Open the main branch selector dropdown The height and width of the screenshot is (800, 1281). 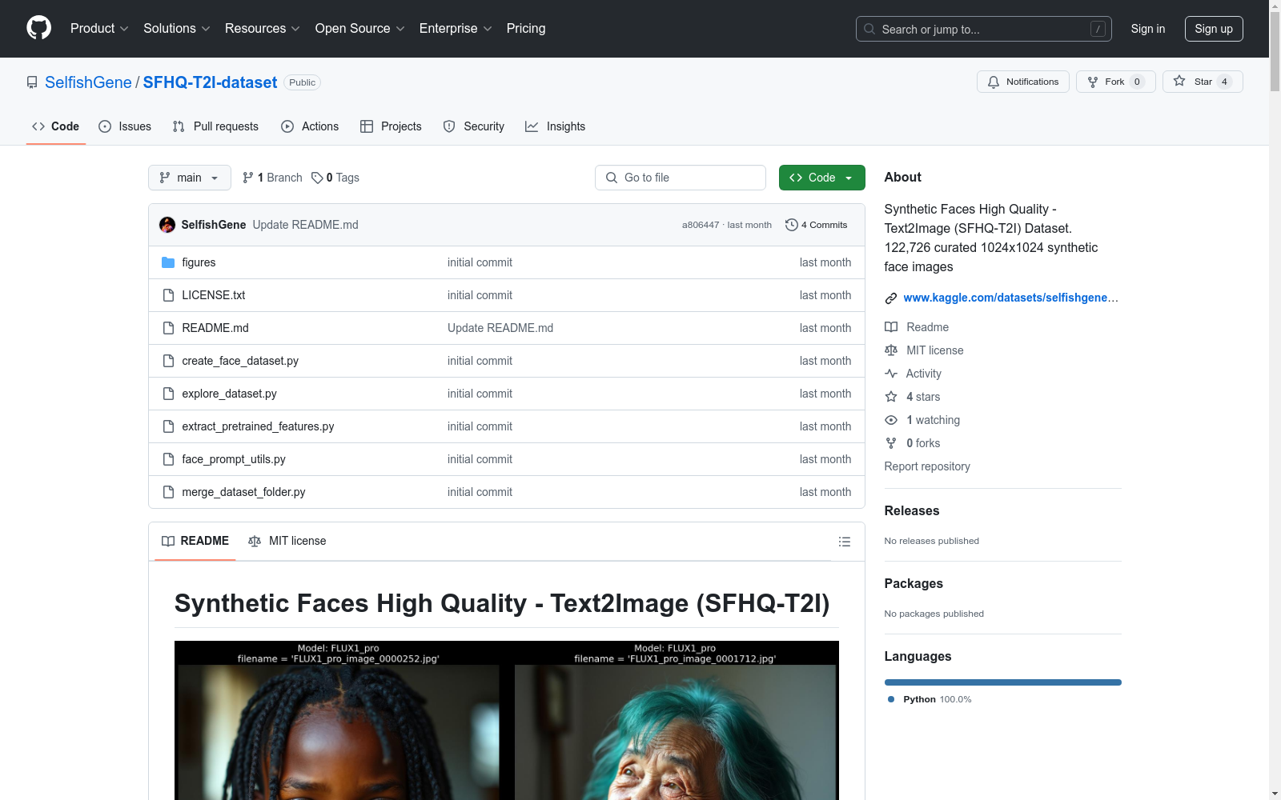click(x=190, y=178)
